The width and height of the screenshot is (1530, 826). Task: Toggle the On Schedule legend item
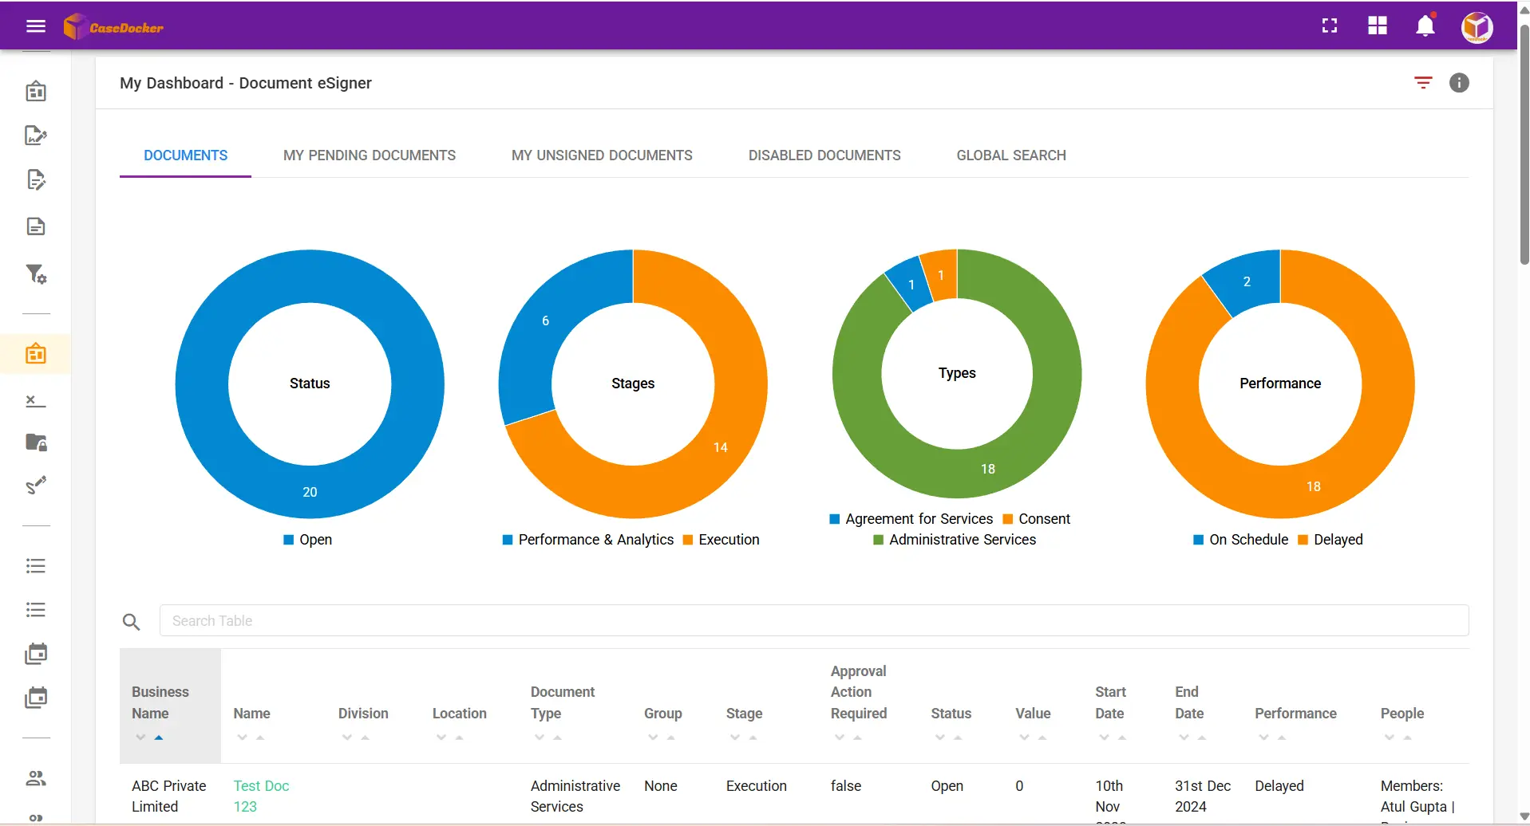(x=1241, y=540)
